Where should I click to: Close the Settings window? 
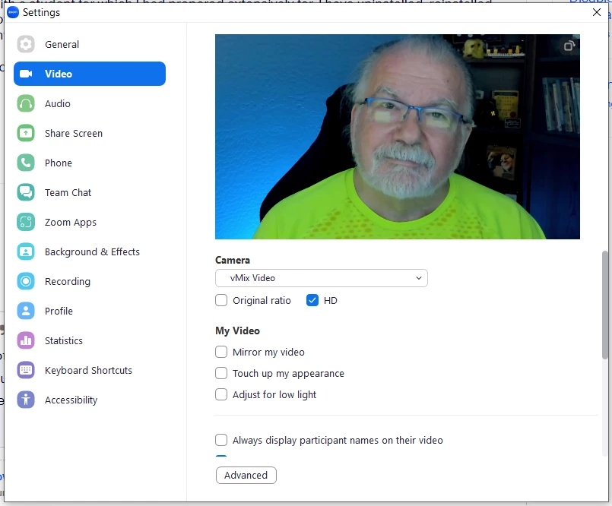pos(596,12)
